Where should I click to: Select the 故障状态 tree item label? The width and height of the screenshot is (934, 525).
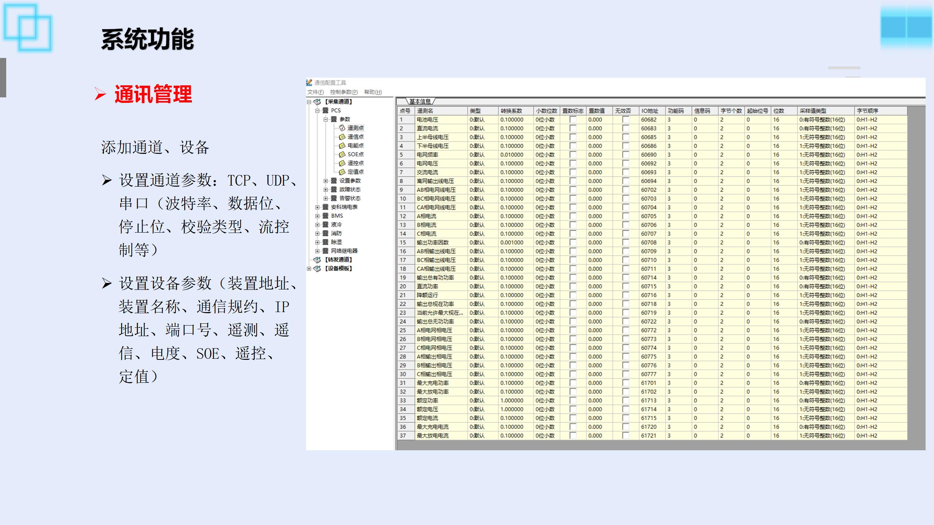pos(350,190)
